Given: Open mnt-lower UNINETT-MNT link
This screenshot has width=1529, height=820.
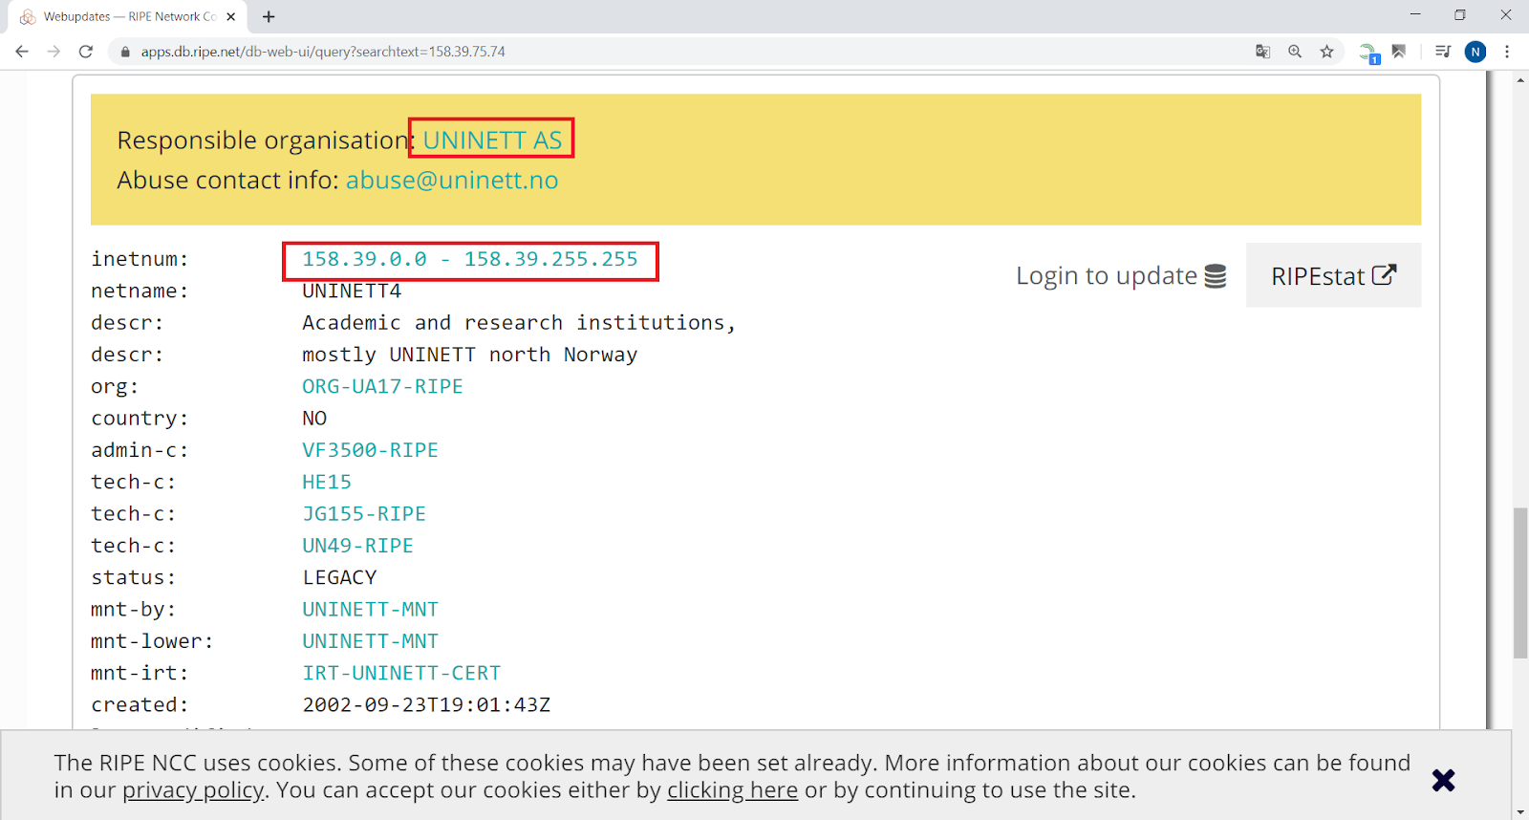Looking at the screenshot, I should [x=370, y=641].
